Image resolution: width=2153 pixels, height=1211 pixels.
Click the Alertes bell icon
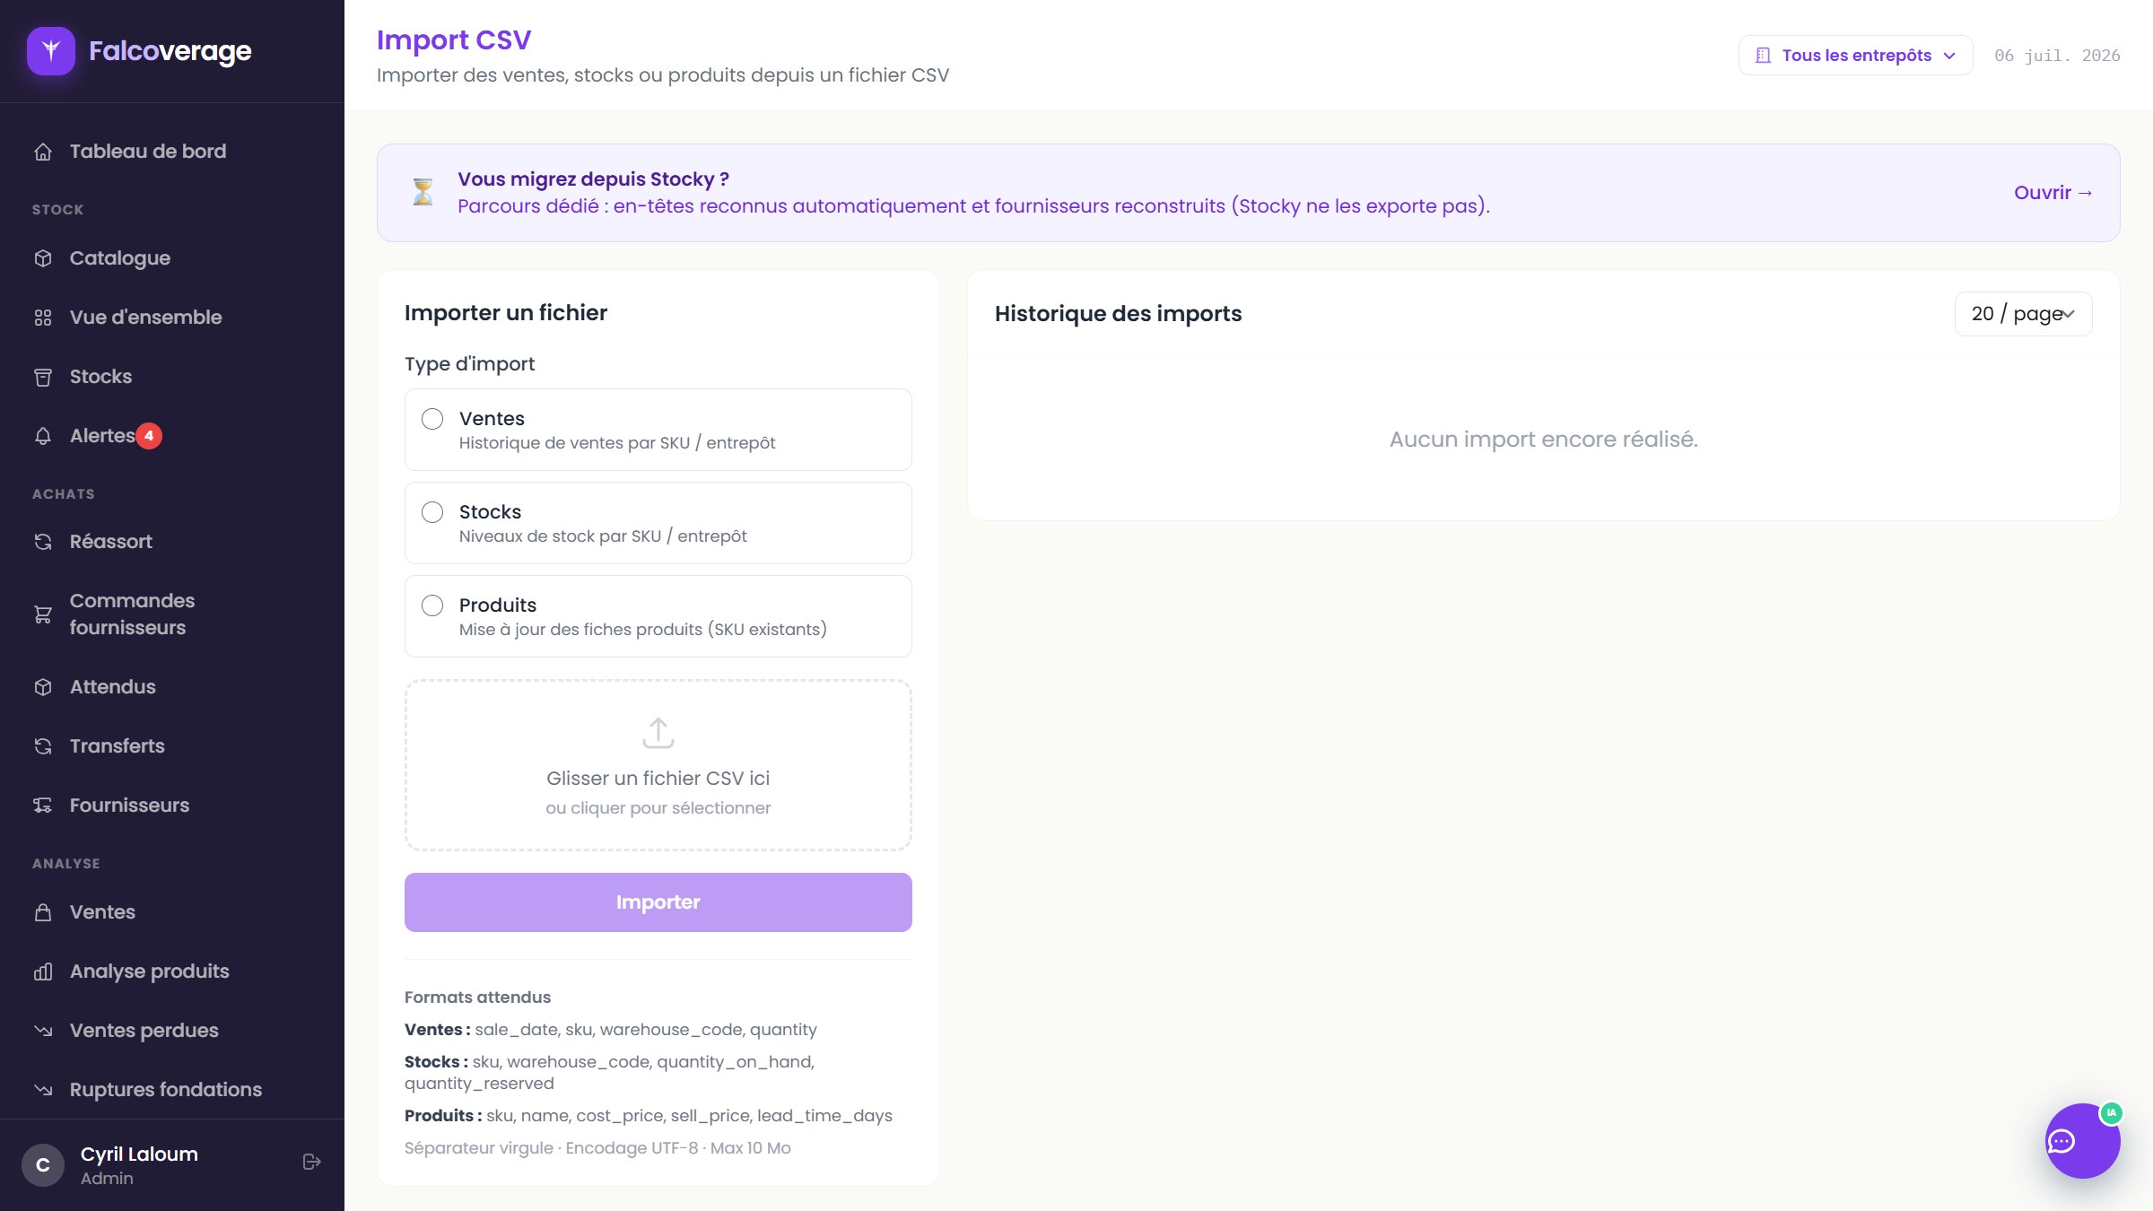(43, 436)
